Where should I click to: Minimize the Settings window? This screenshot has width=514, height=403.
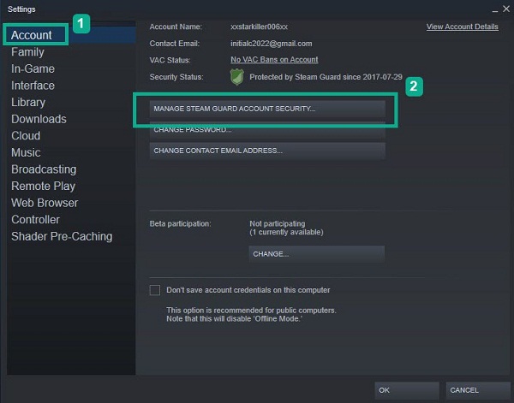click(495, 9)
